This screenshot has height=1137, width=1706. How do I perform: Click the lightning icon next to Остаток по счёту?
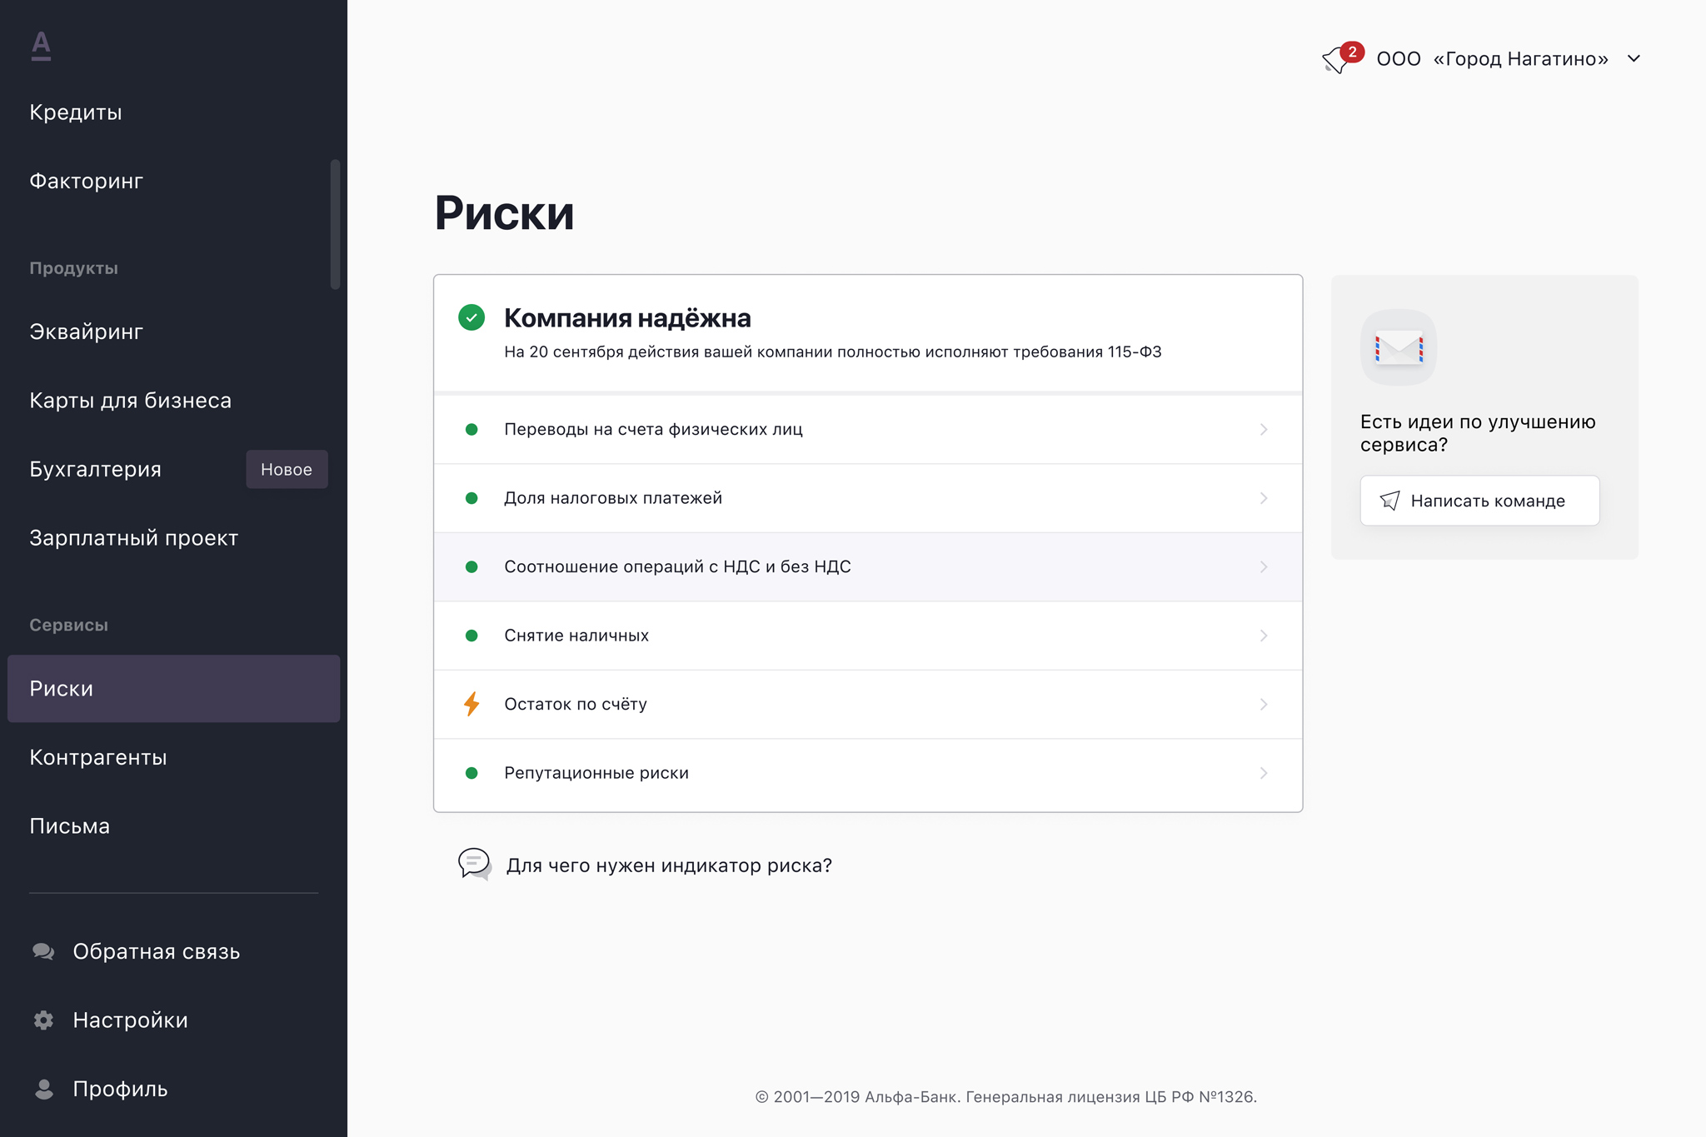pyautogui.click(x=472, y=704)
